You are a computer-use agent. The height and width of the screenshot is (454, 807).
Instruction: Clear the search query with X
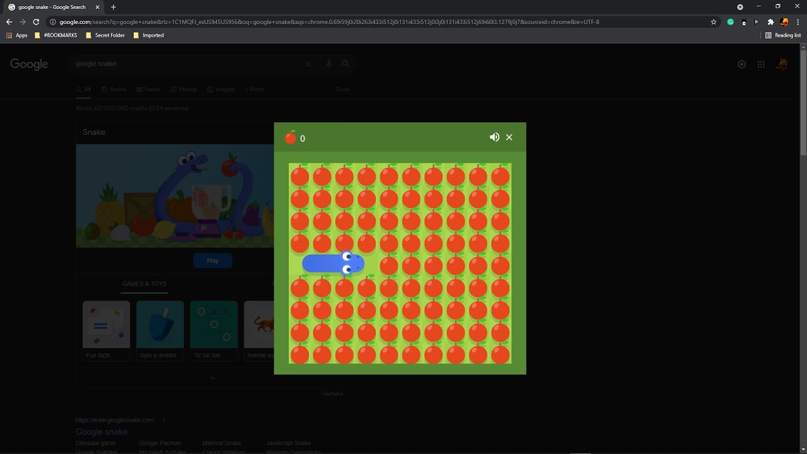(x=308, y=64)
